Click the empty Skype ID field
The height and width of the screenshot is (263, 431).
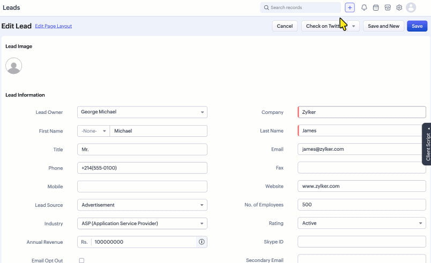point(362,242)
